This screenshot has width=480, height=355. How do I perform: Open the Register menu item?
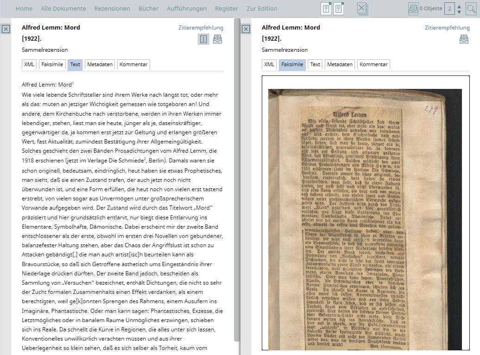[x=227, y=8]
